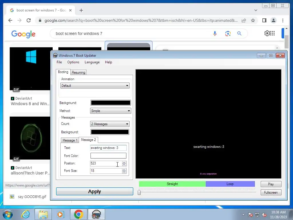Search by voice microphone icon
Viewport: 293px width, 220px height.
pyautogui.click(x=215, y=34)
